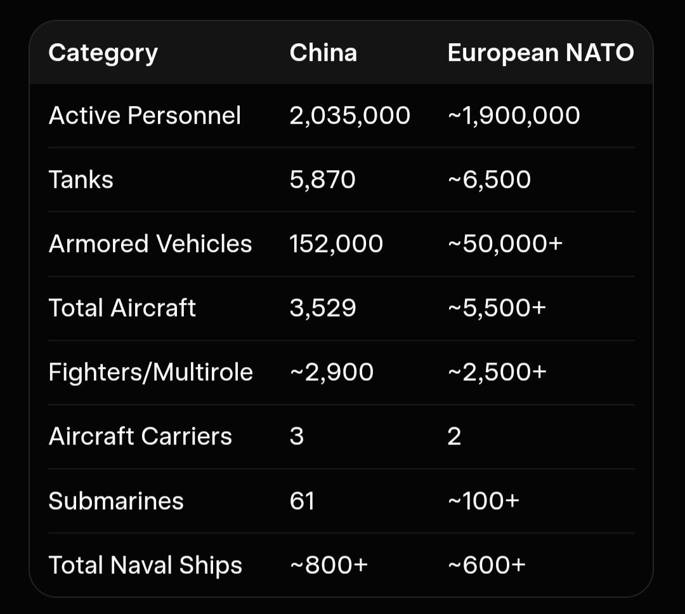
Task: Click the European NATO column header
Action: pos(540,53)
